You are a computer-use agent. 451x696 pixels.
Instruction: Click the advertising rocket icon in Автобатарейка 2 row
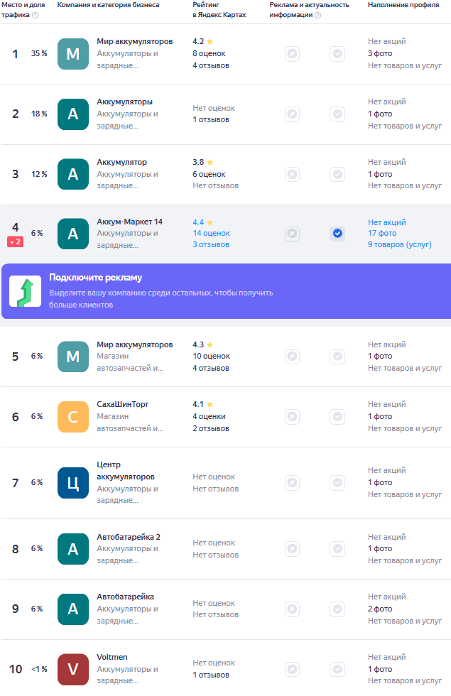(292, 549)
